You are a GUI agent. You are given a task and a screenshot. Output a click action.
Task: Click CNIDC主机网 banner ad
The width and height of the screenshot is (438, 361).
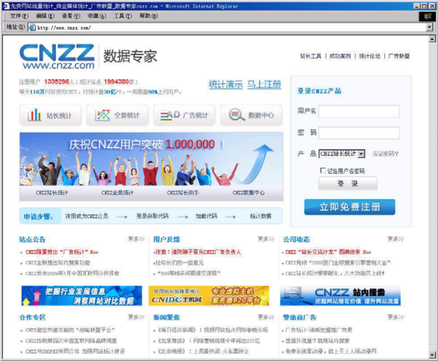coord(209,296)
